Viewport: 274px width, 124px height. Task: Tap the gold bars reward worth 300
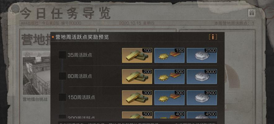137,98
